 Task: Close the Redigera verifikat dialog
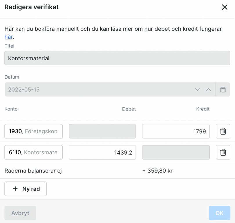tap(225, 7)
